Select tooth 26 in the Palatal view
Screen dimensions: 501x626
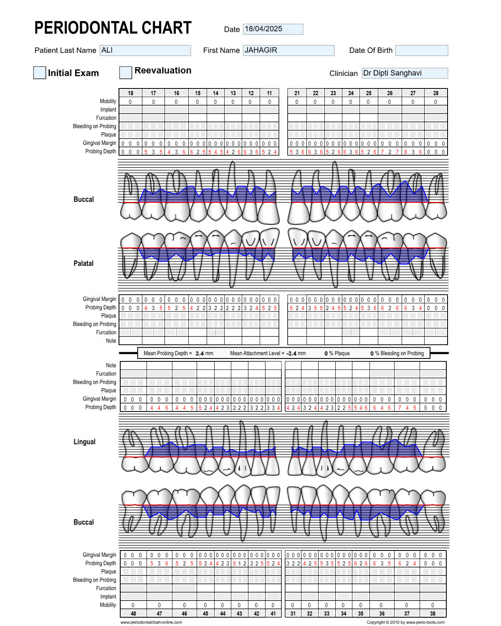click(389, 255)
